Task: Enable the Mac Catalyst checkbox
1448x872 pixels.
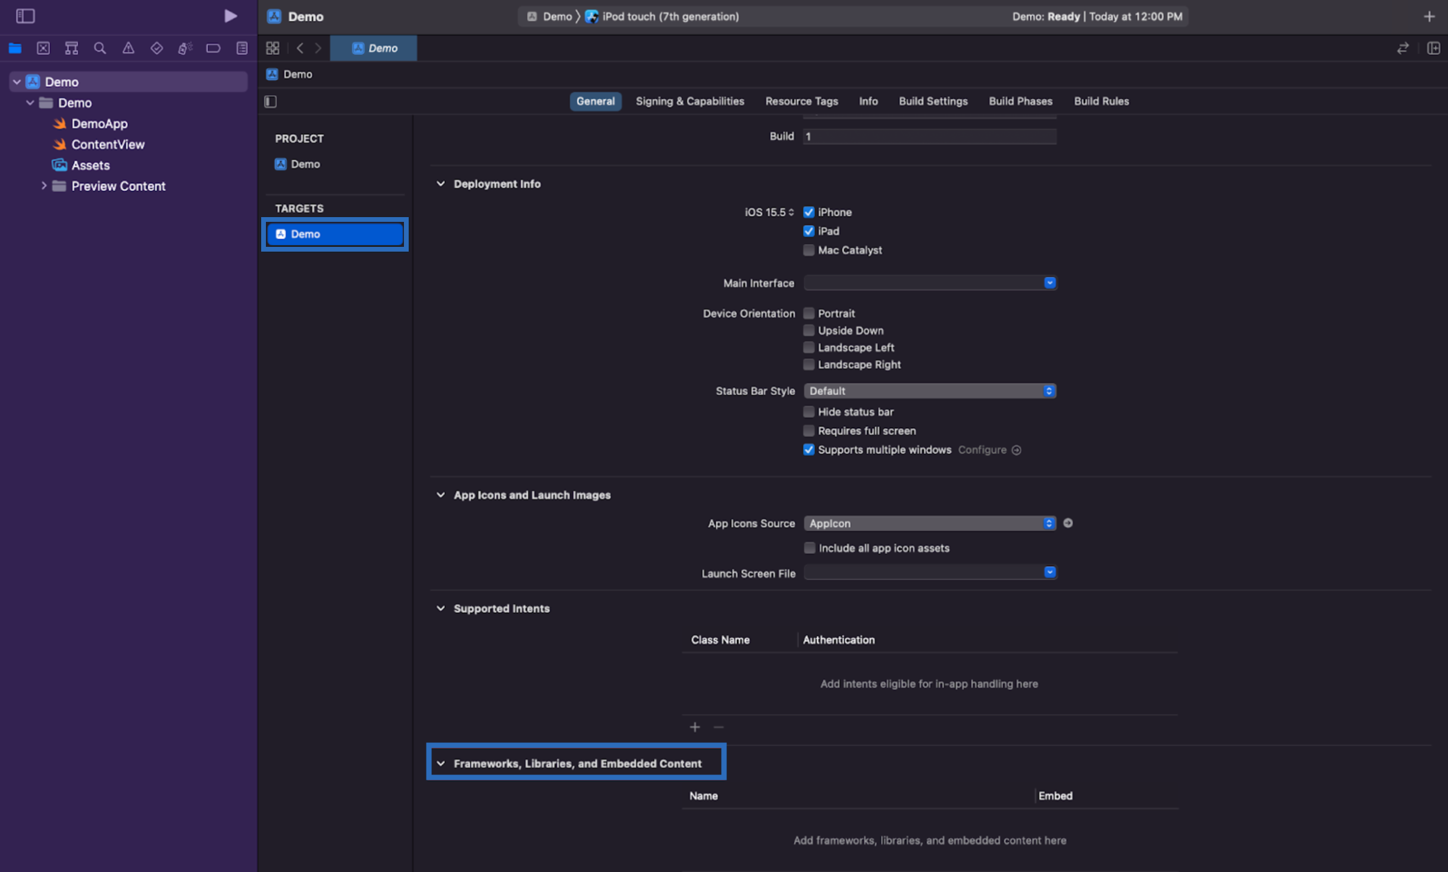Action: point(808,250)
